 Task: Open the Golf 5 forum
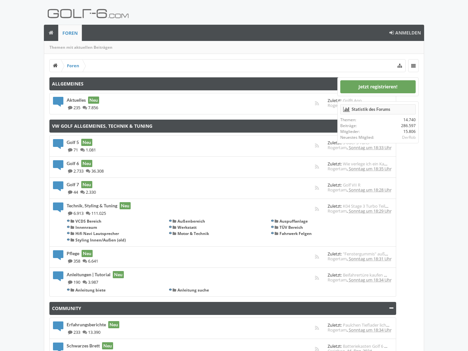(73, 142)
